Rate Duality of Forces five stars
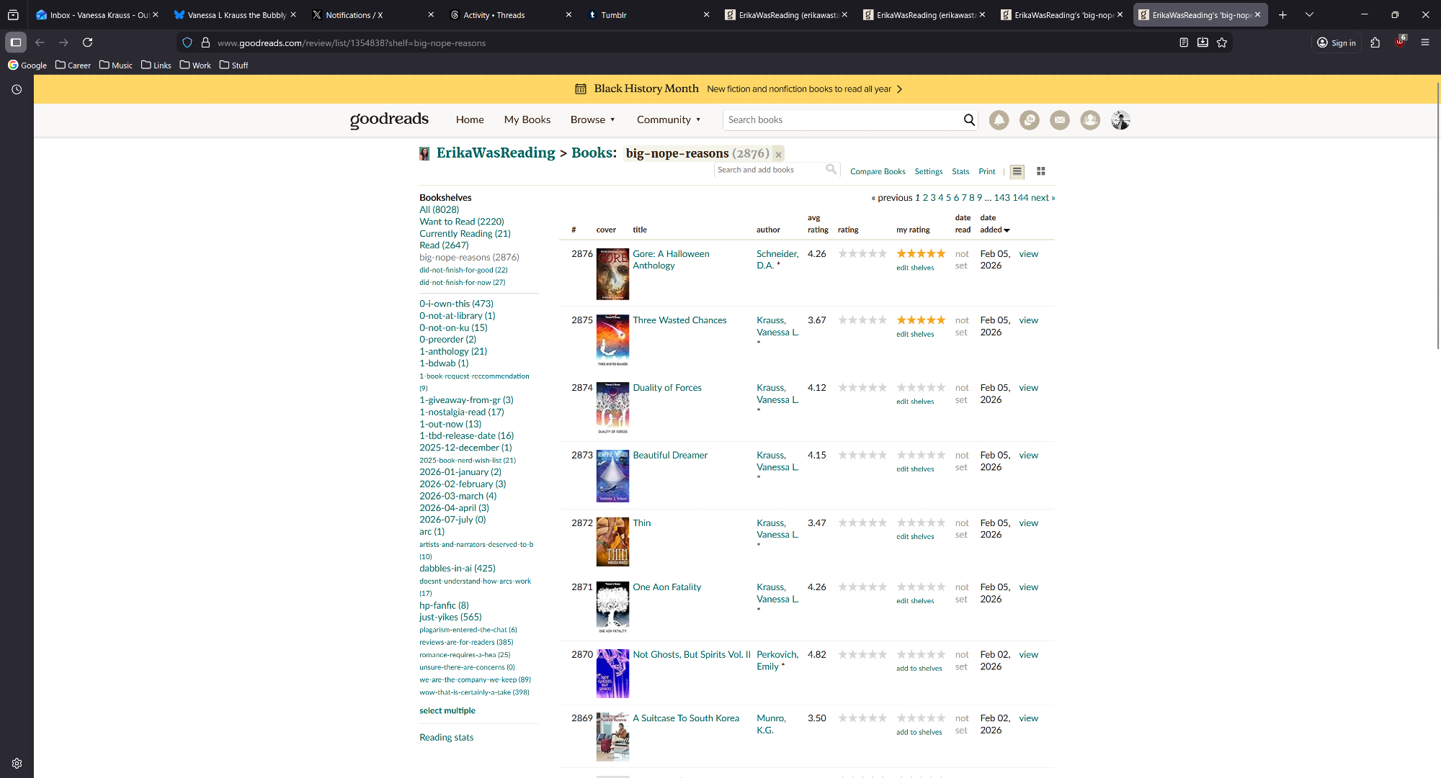The width and height of the screenshot is (1441, 778). pos(941,388)
